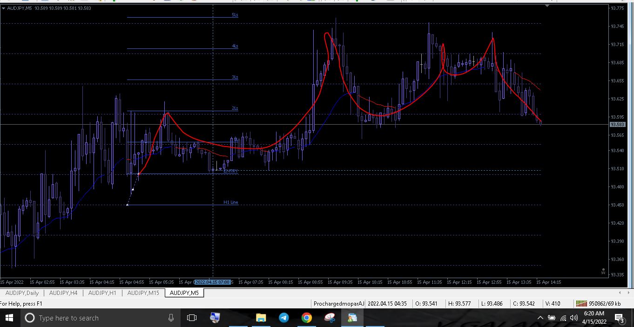This screenshot has height=327, width=634.
Task: Open Google Chrome from the taskbar
Action: click(x=306, y=318)
